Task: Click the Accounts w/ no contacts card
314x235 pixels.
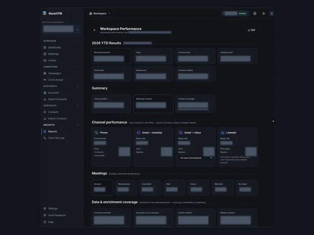Action: coord(153,218)
